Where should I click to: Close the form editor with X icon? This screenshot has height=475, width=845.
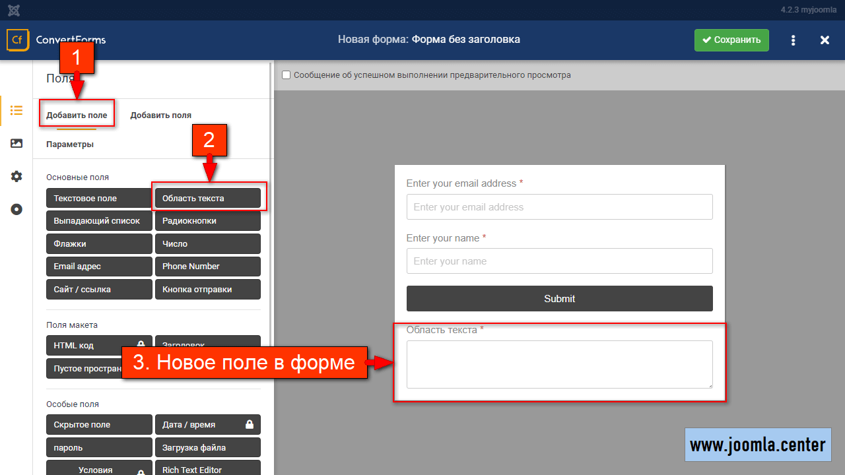click(825, 40)
